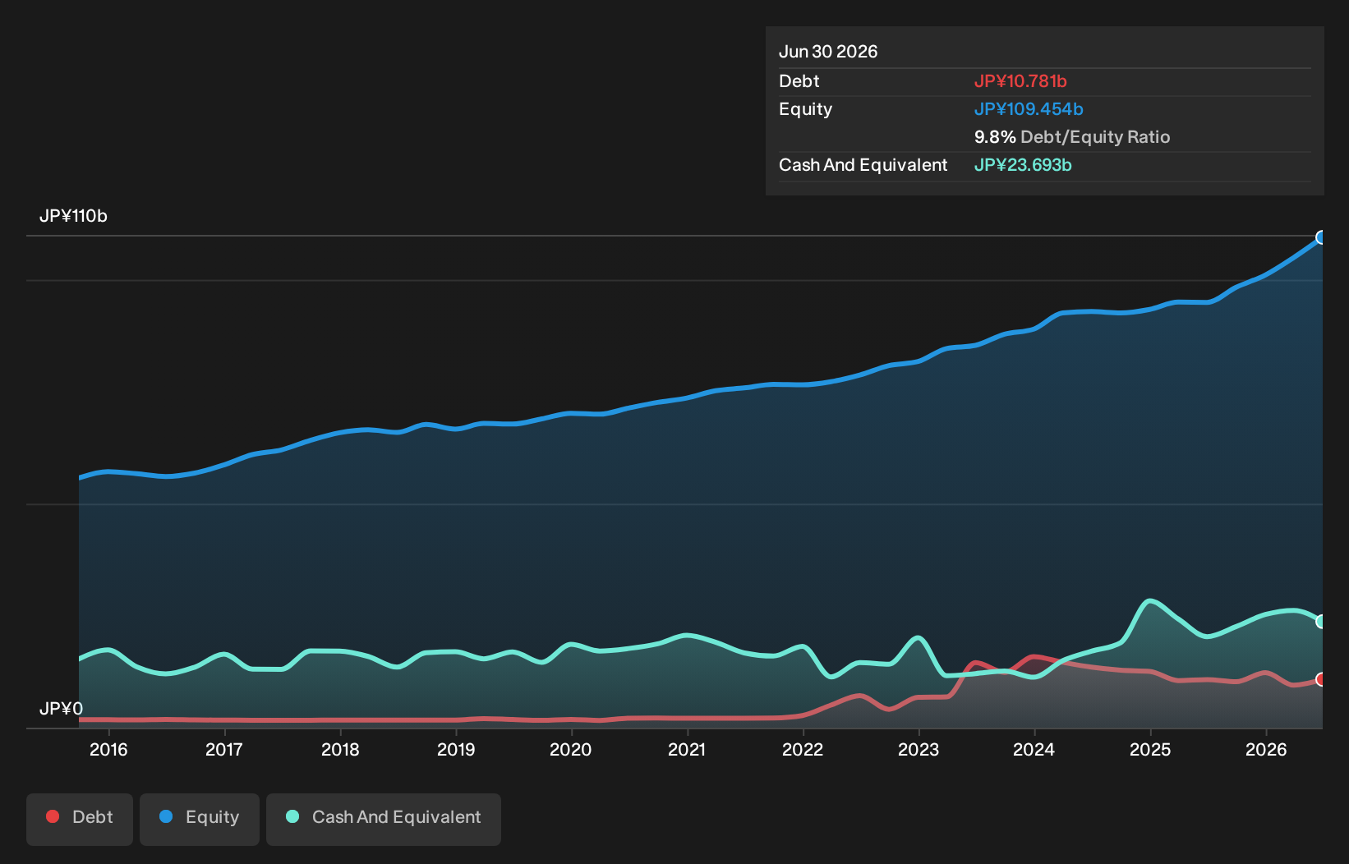The height and width of the screenshot is (864, 1349).
Task: Click the 2025 x-axis label
Action: (x=1150, y=750)
